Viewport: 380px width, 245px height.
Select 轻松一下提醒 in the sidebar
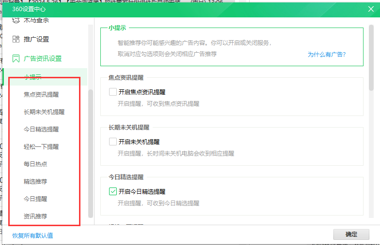pos(41,147)
